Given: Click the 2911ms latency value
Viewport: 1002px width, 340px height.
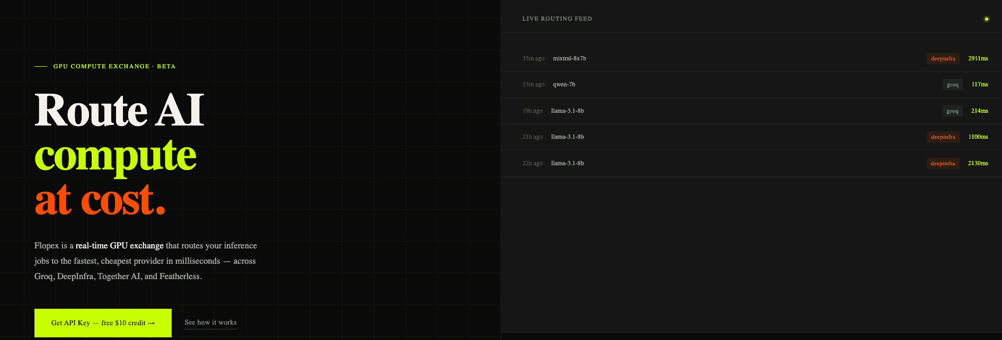Looking at the screenshot, I should pos(978,58).
